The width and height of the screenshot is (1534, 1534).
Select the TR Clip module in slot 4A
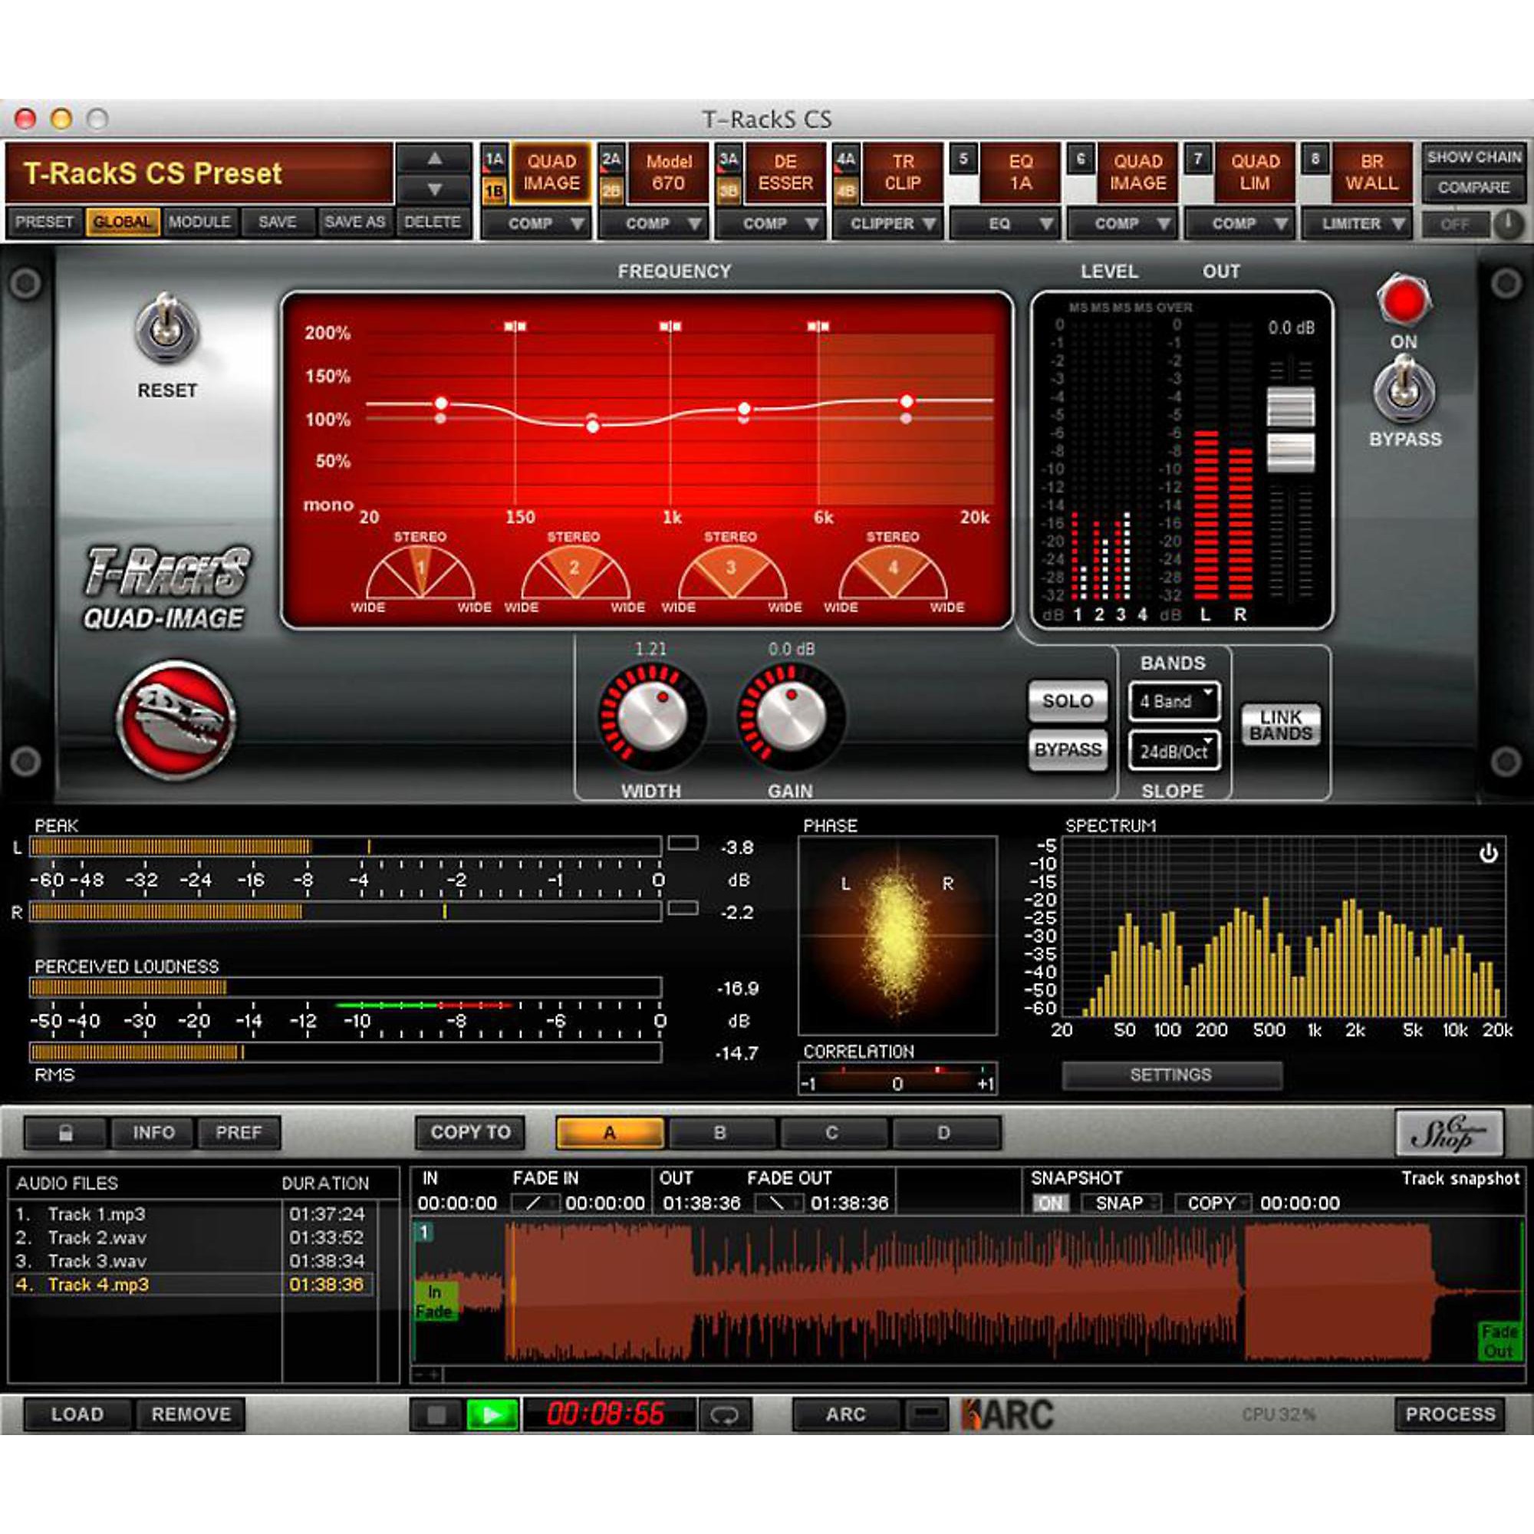click(903, 173)
